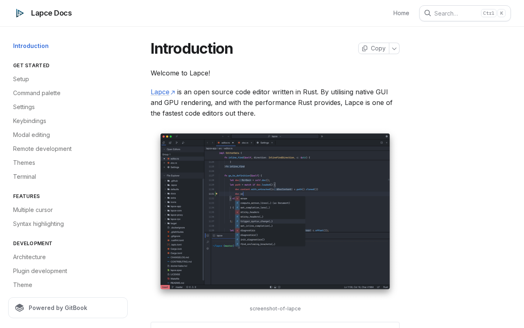Click the Powered by GitBook button

coord(68,308)
